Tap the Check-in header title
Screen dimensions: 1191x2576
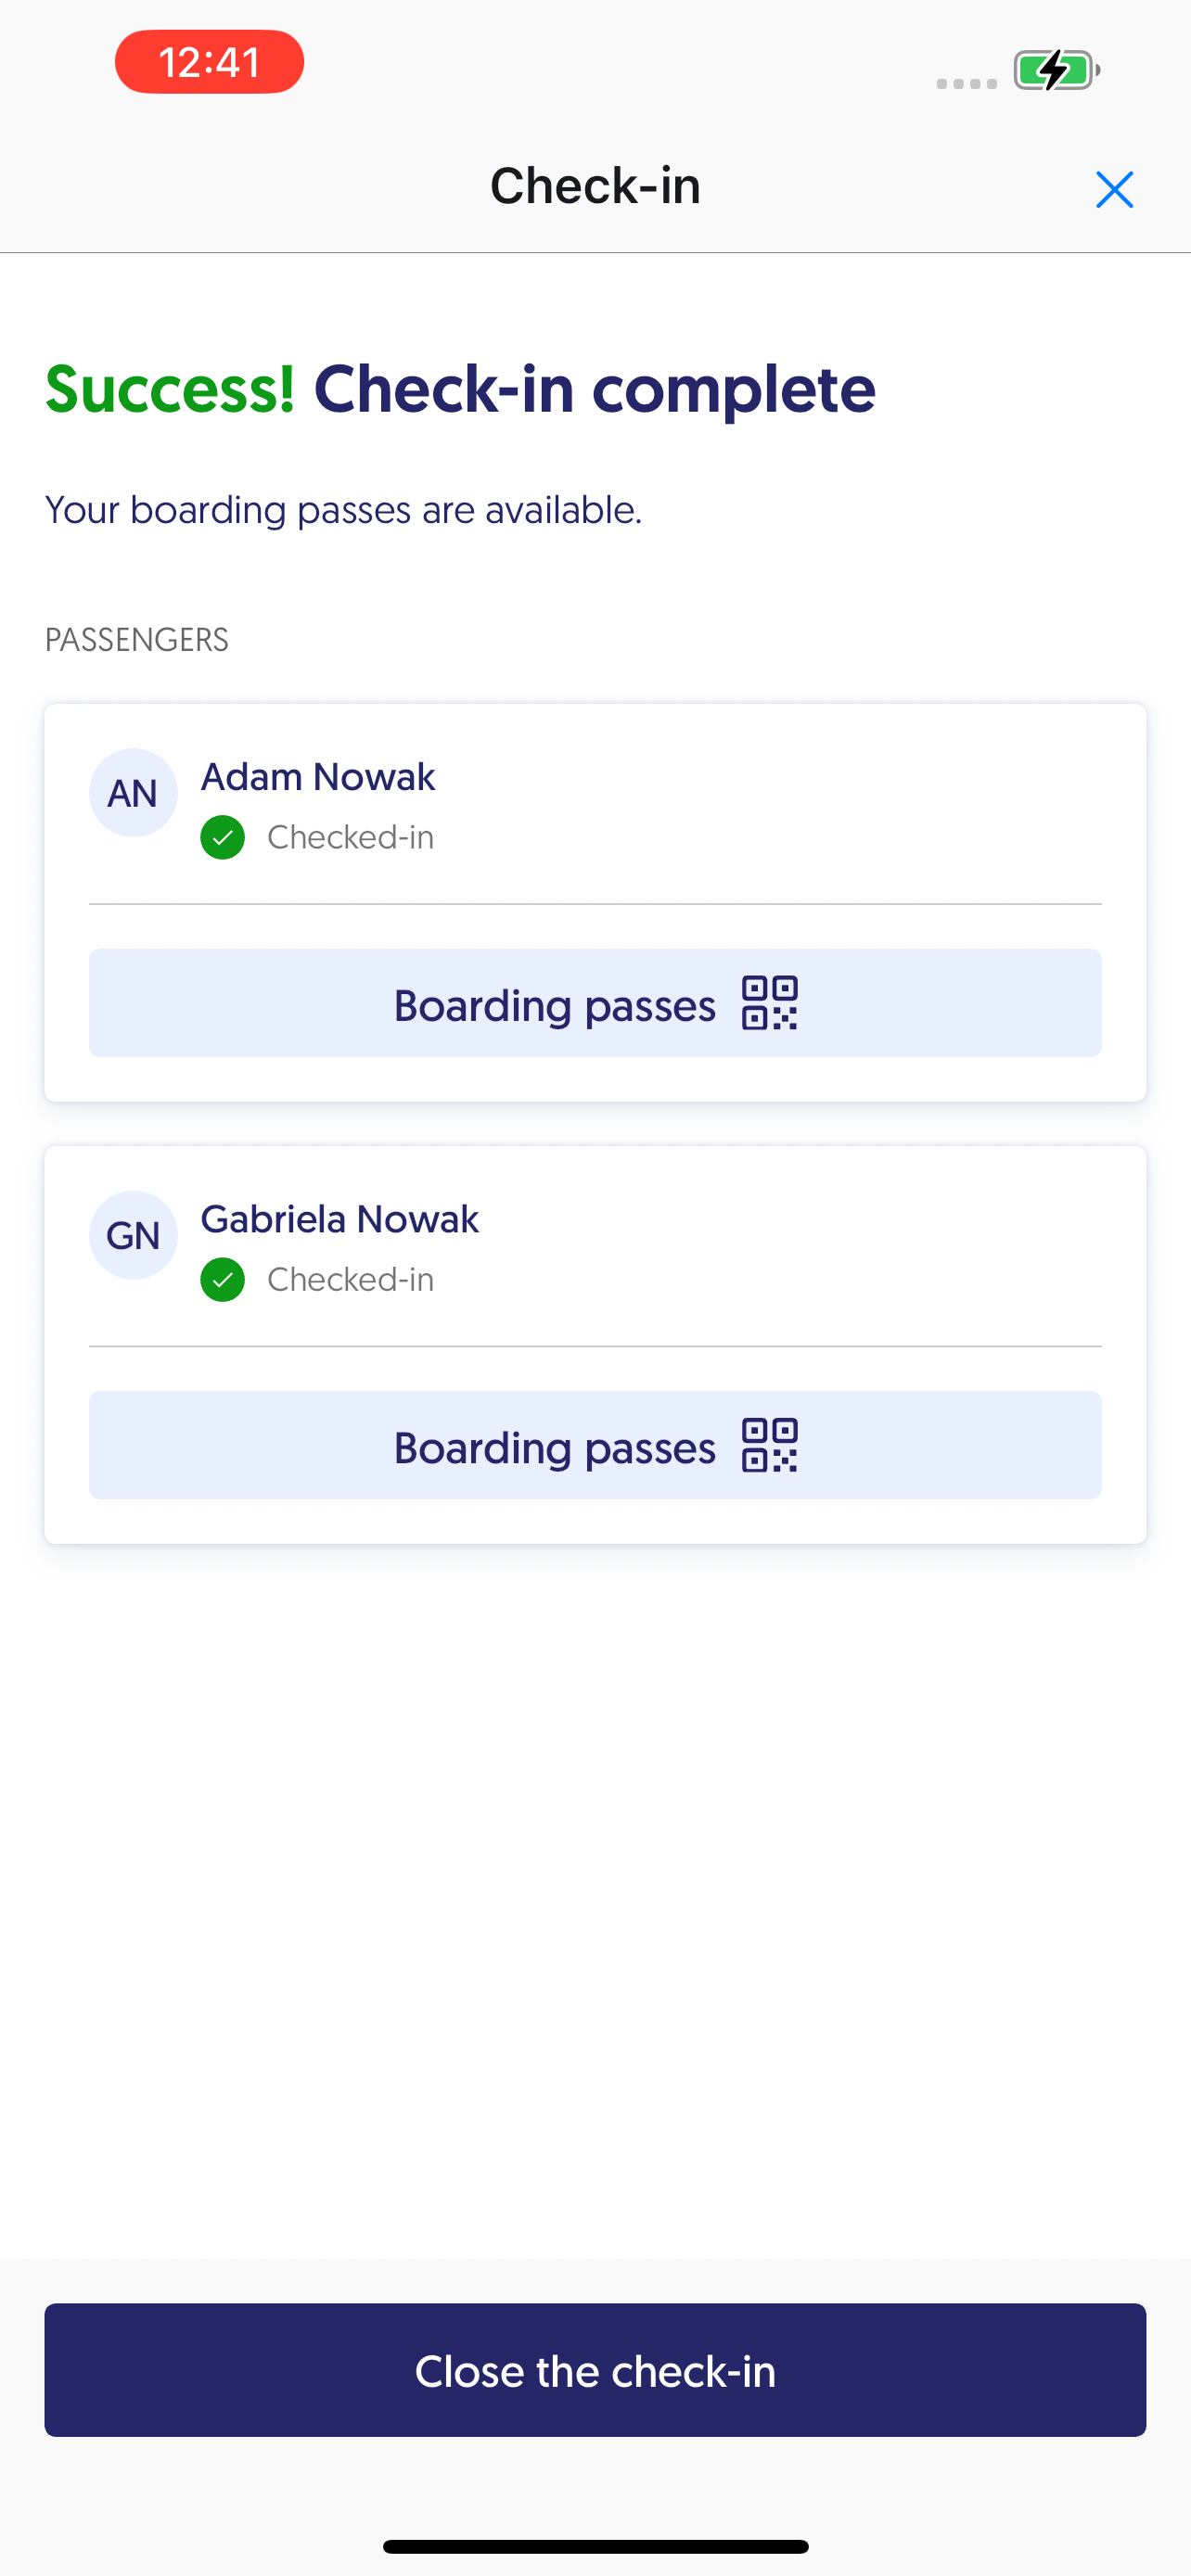pos(595,186)
